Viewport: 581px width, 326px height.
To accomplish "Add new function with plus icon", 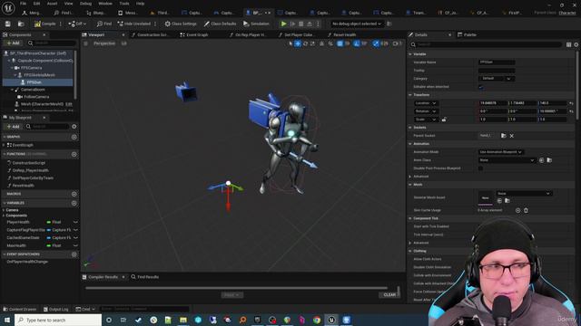I will pos(74,154).
